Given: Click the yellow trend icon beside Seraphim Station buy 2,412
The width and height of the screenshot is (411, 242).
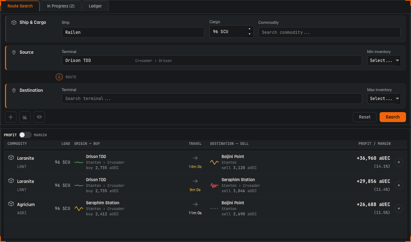Looking at the screenshot, I should pos(78,209).
